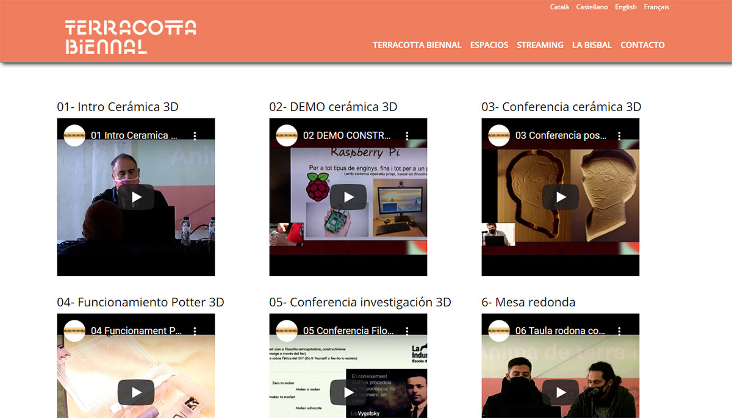Play the 01 Intro Ceramica video
Image resolution: width=732 pixels, height=418 pixels.
pos(136,197)
